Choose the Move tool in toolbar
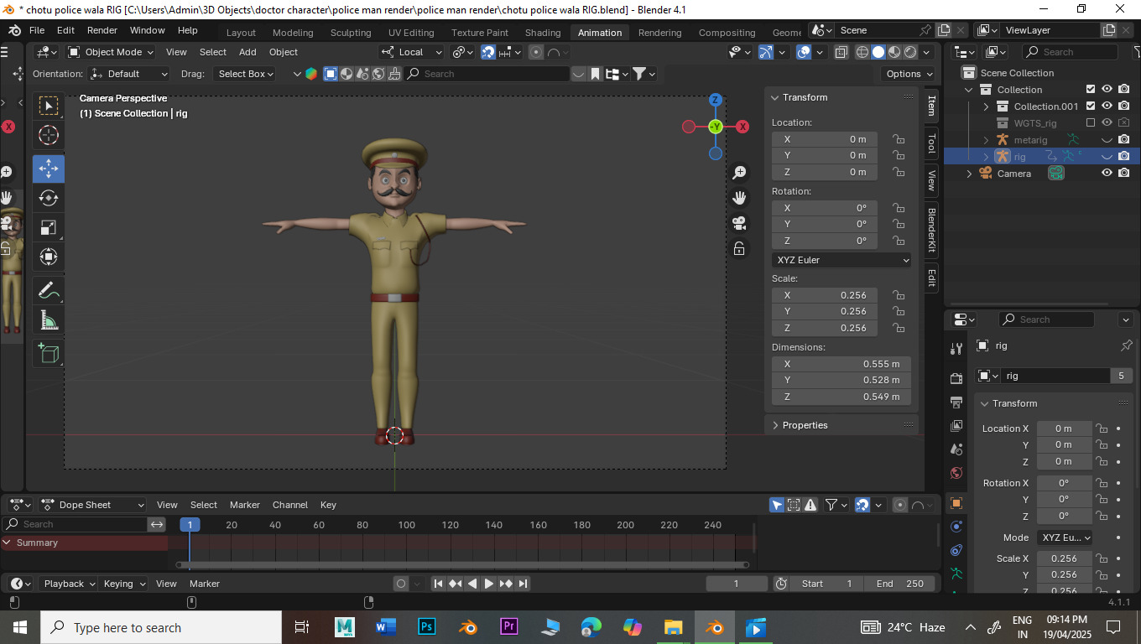This screenshot has height=644, width=1141. tap(49, 169)
